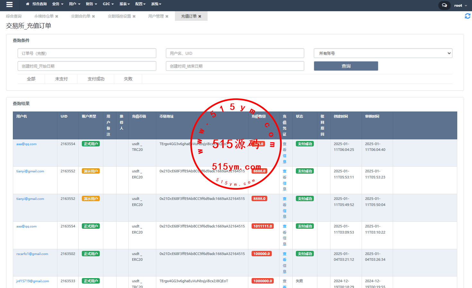Close the 永续持仓单 tab
Screen dimensions: 472x288
57,16
